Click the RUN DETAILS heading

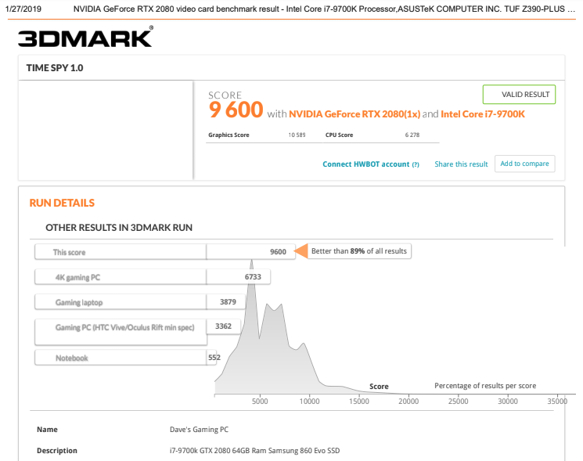(62, 203)
